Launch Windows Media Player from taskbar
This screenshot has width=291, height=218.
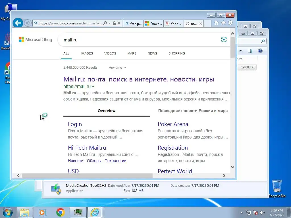42,212
